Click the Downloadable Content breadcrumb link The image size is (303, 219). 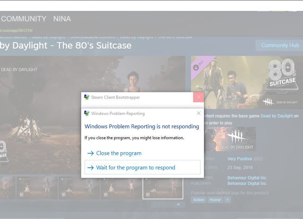[x=92, y=37]
